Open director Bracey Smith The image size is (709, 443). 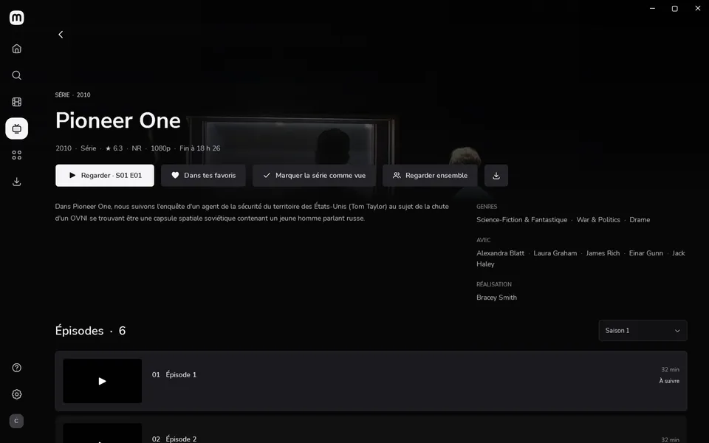pyautogui.click(x=496, y=298)
